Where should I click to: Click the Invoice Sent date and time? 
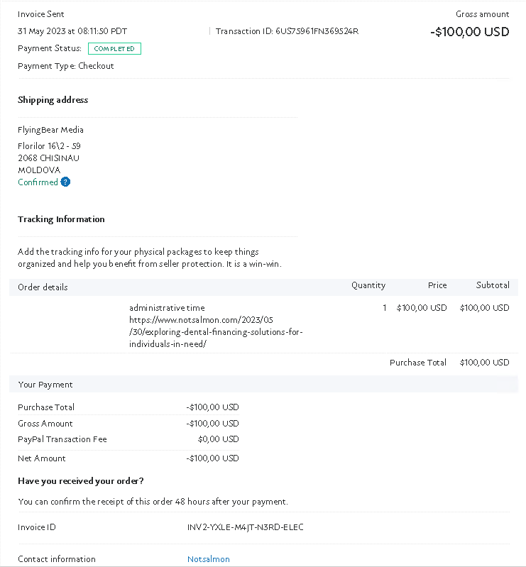[72, 31]
